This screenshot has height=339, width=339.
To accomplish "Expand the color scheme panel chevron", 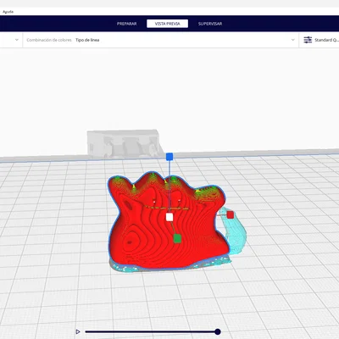I will (x=292, y=40).
